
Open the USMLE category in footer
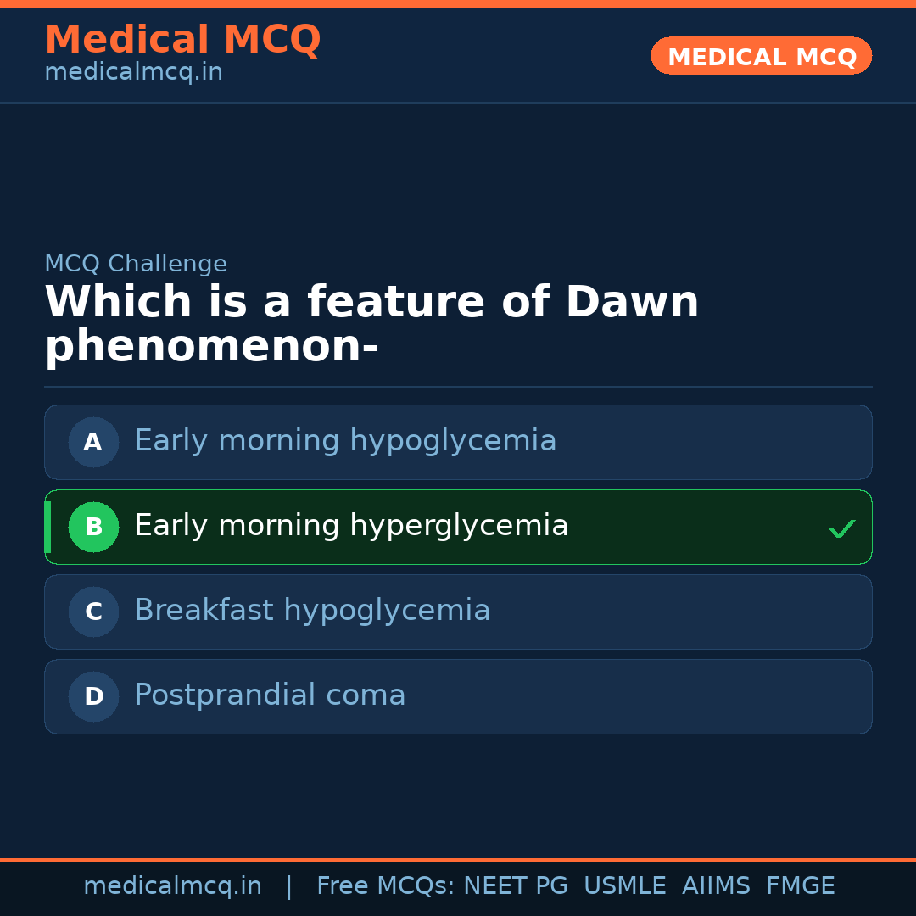(625, 885)
